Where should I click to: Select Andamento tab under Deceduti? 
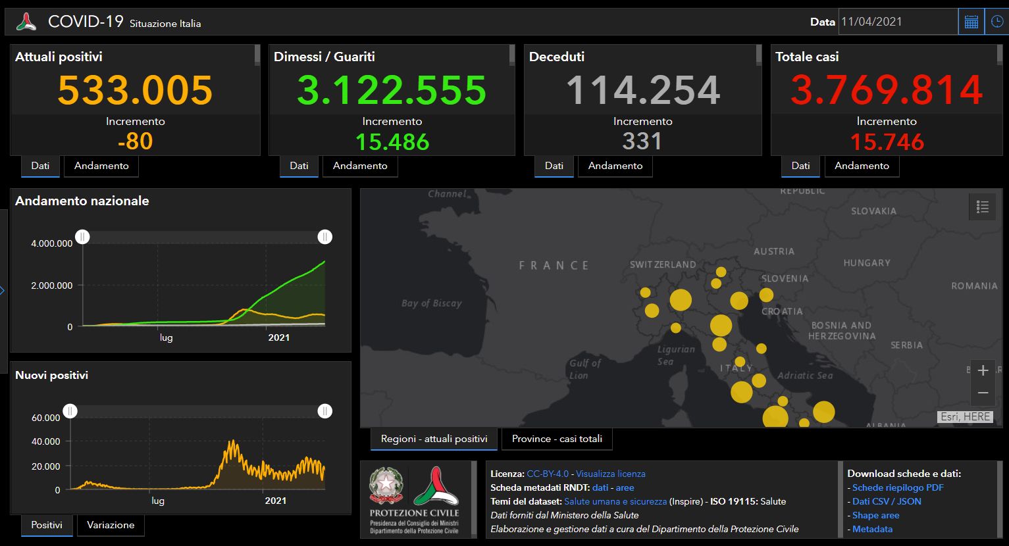point(615,166)
